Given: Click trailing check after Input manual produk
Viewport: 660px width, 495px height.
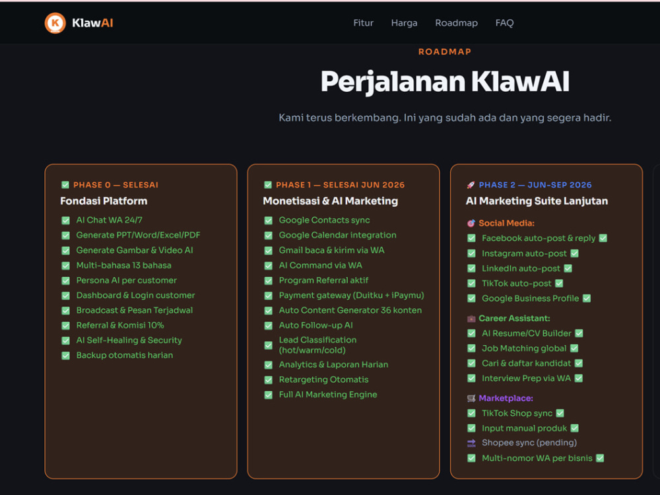Looking at the screenshot, I should tap(575, 428).
